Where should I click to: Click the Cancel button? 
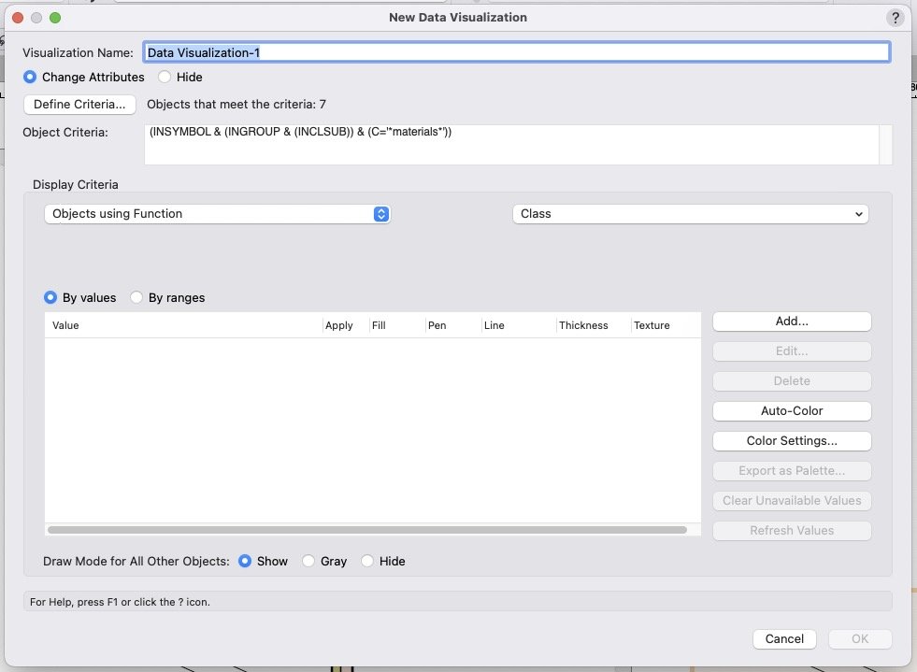click(784, 639)
